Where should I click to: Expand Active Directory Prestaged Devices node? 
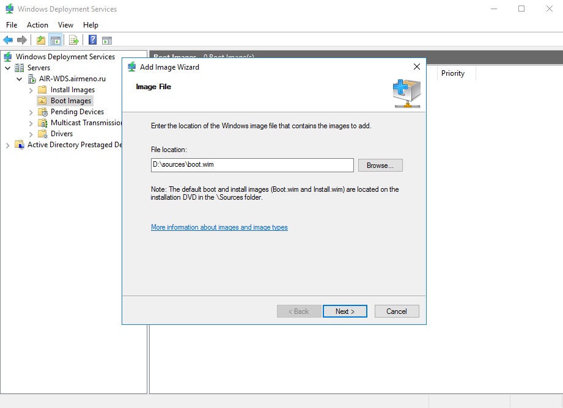pyautogui.click(x=8, y=145)
